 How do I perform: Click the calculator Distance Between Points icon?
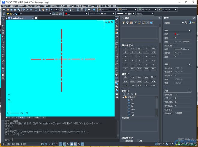(139, 23)
